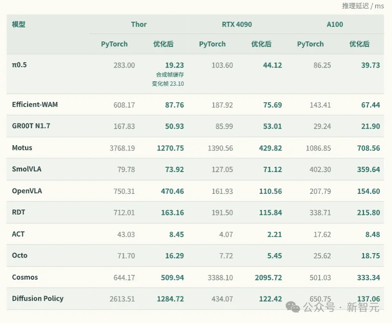Select the Thor column group header
This screenshot has height=323, width=392.
139,24
